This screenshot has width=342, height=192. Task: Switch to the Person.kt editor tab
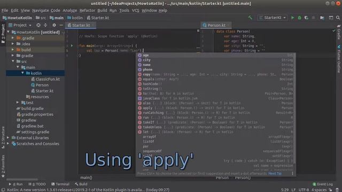[x=216, y=25]
